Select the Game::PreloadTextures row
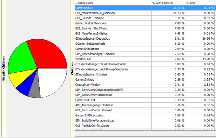This screenshot has width=216, height=138. [x=145, y=23]
